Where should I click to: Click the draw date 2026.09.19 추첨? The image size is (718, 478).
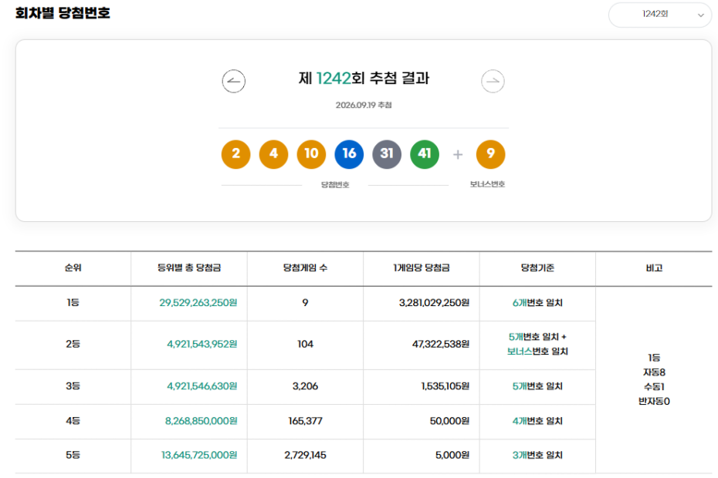364,105
